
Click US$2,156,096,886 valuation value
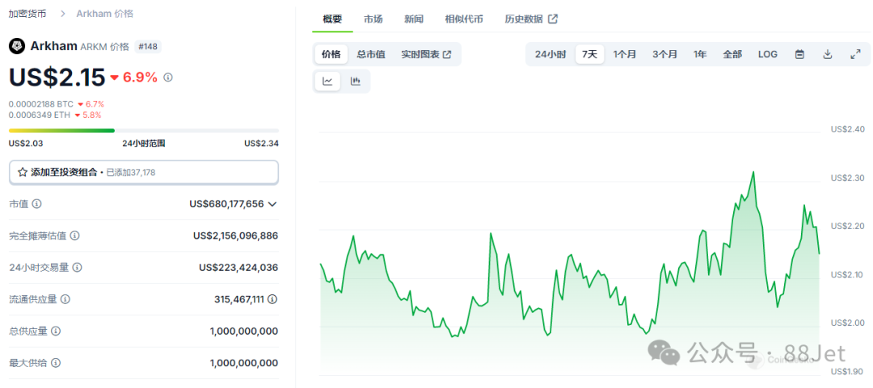click(x=235, y=236)
